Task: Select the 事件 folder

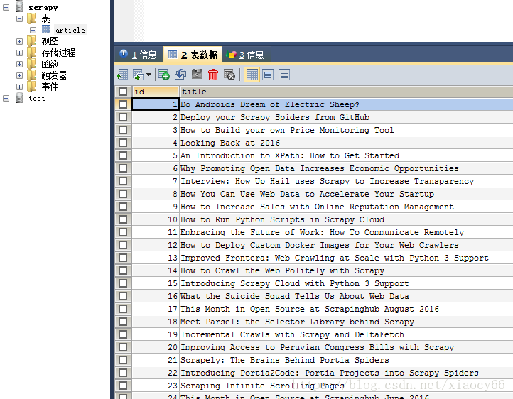Action: (50, 87)
